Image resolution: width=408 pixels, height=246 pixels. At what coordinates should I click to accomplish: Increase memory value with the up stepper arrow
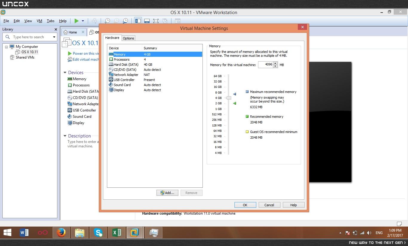pos(275,63)
